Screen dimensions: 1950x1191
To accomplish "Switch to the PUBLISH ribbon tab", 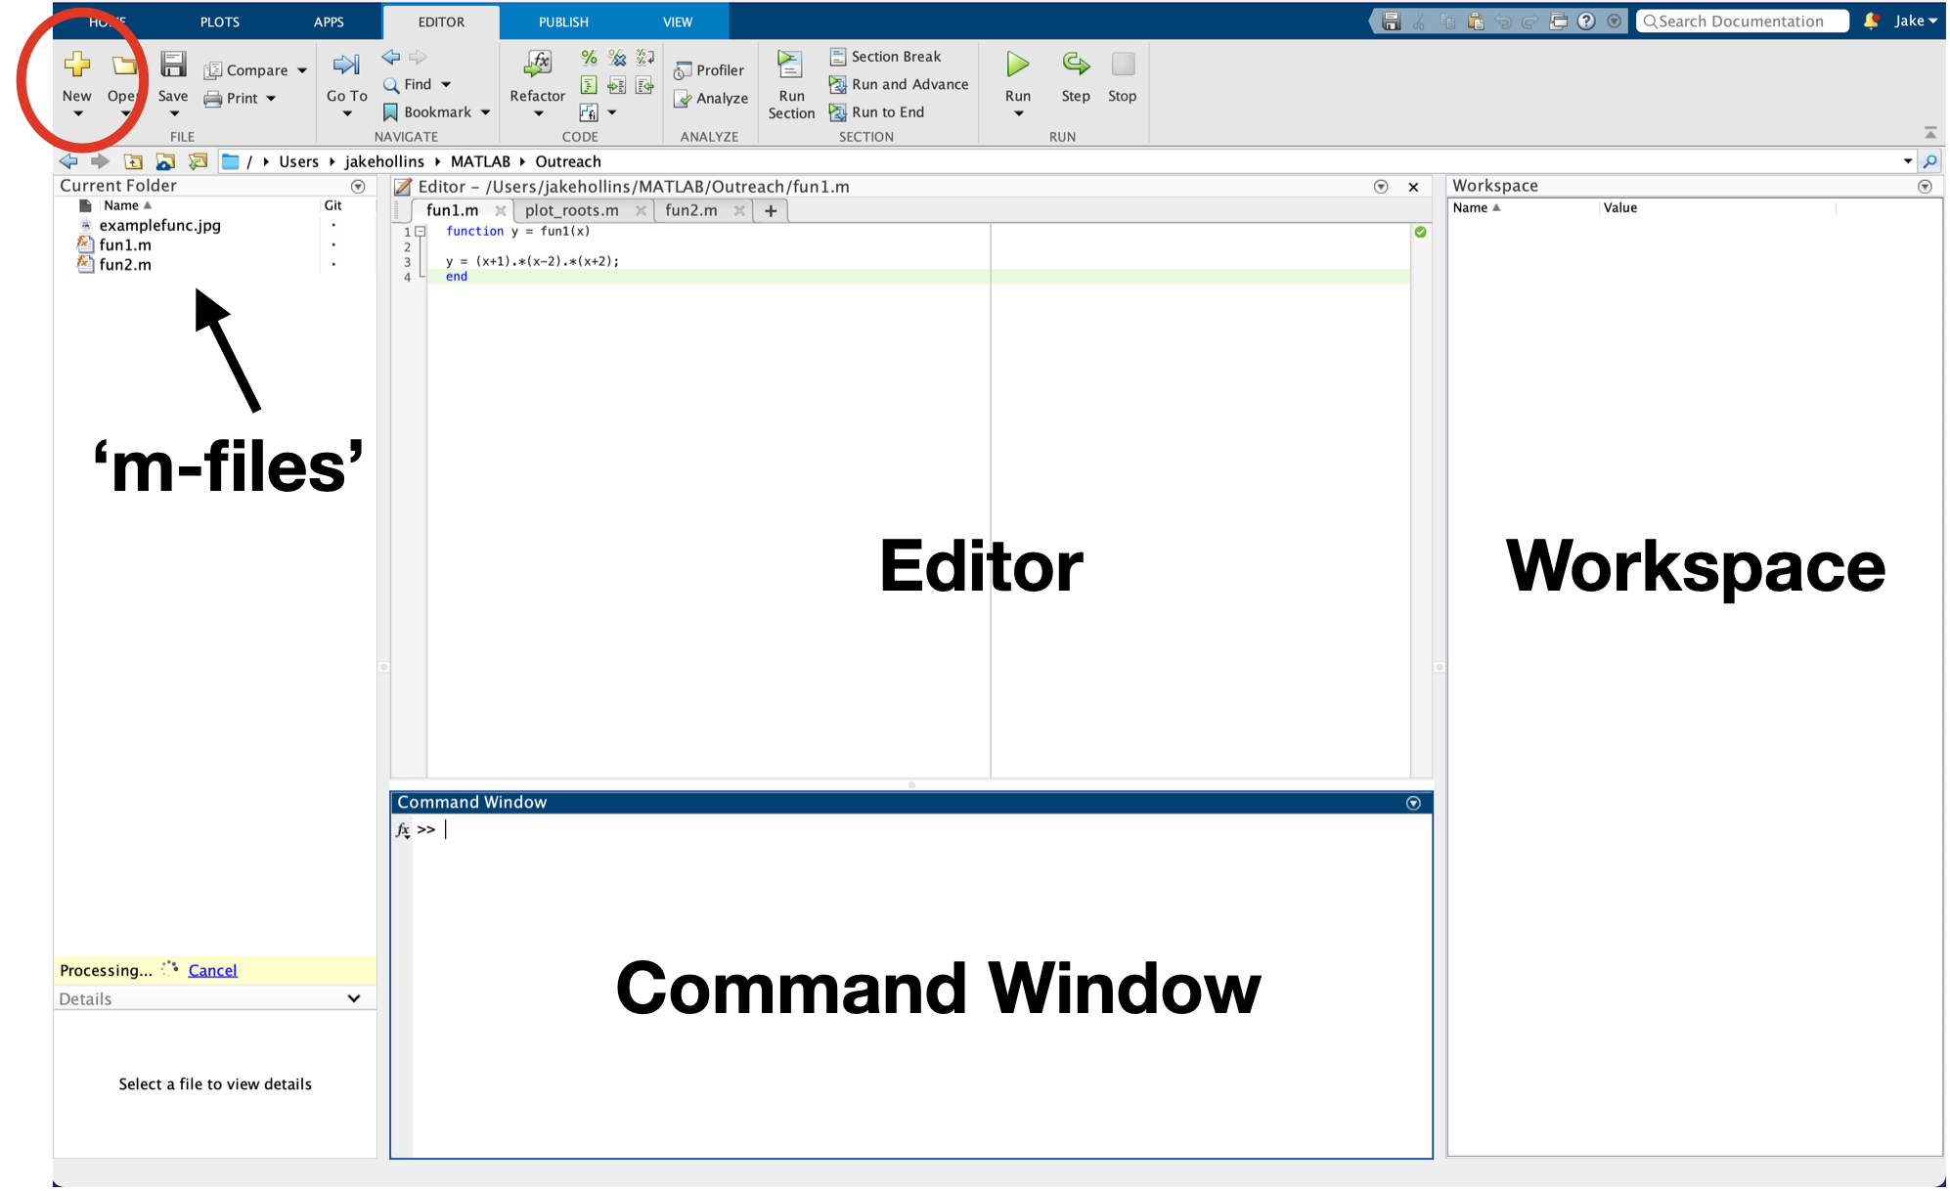I will [564, 22].
